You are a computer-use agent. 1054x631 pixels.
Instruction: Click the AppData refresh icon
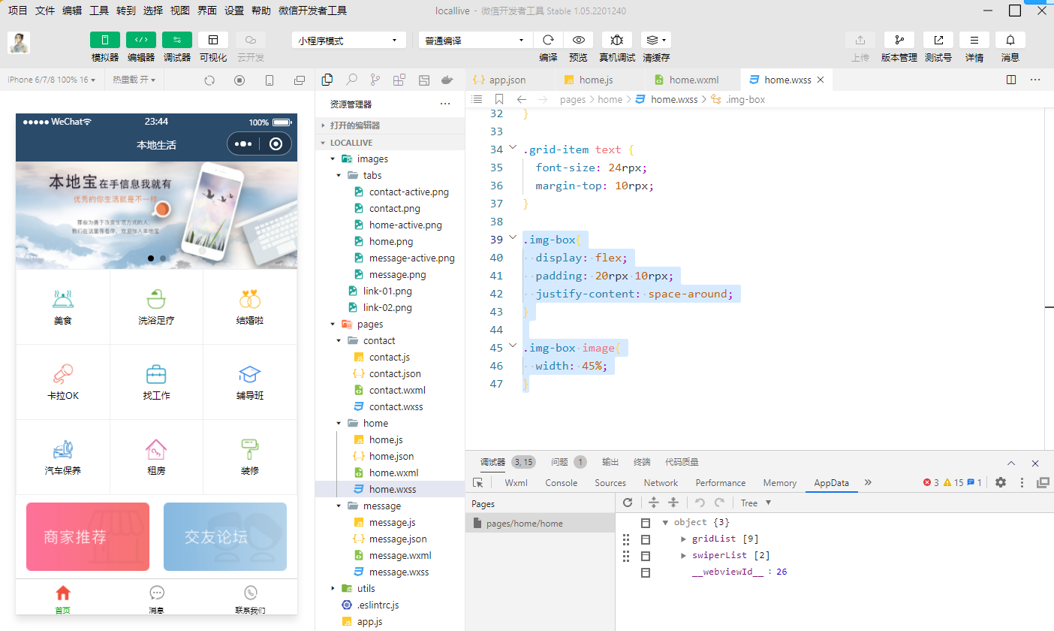[x=628, y=503]
